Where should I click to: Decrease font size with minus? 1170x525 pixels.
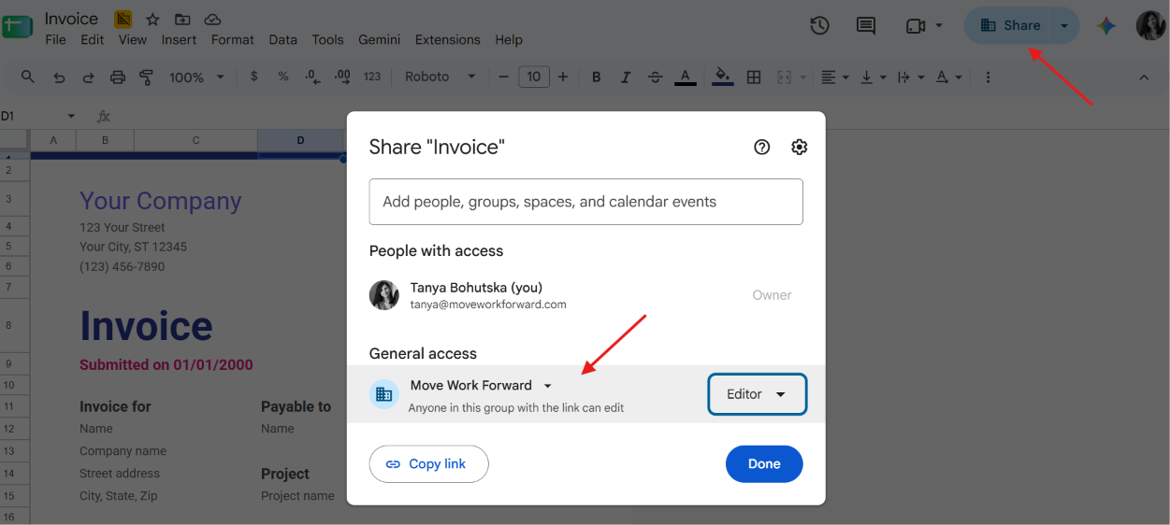pyautogui.click(x=503, y=78)
